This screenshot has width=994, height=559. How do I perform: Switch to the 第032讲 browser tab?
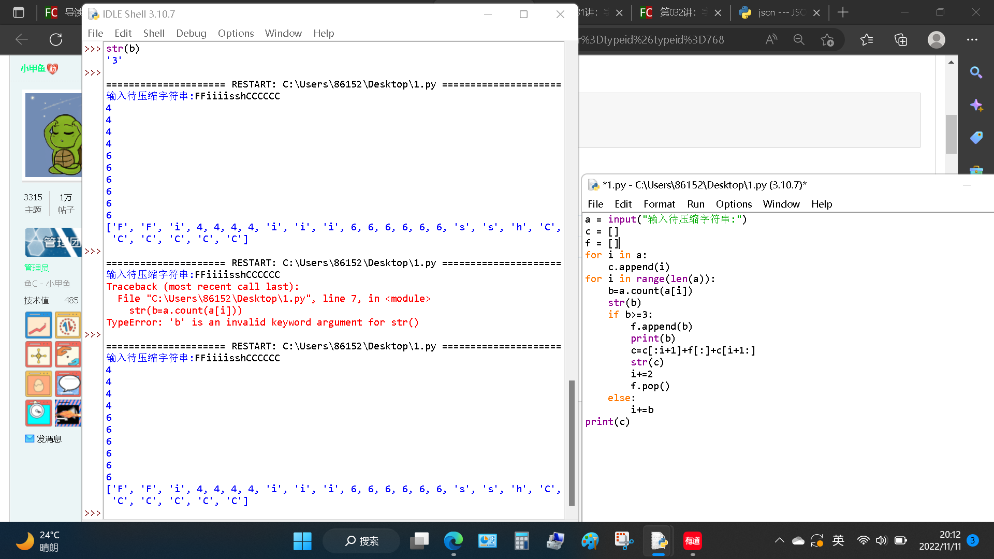click(x=674, y=12)
